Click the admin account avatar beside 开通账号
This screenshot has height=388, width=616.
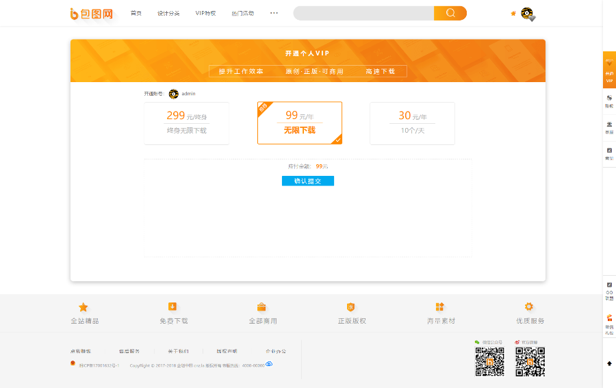point(173,94)
